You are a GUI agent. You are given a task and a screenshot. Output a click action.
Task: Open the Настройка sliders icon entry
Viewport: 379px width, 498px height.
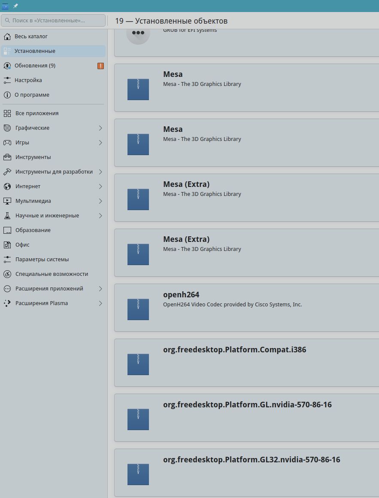tap(53, 80)
